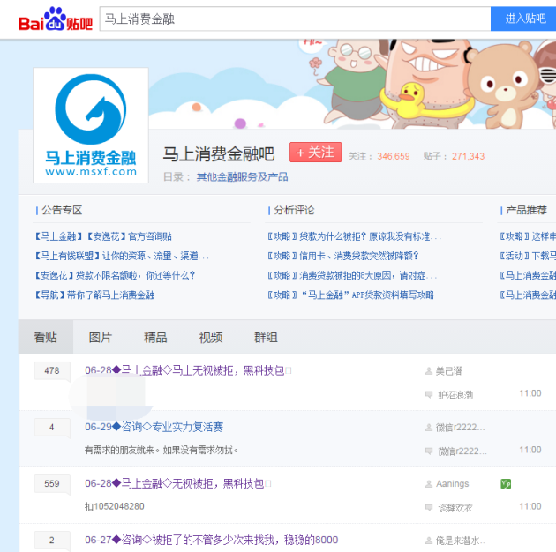Open the Baidu Tieba logo
Screen dimensions: 556x552
(x=56, y=19)
